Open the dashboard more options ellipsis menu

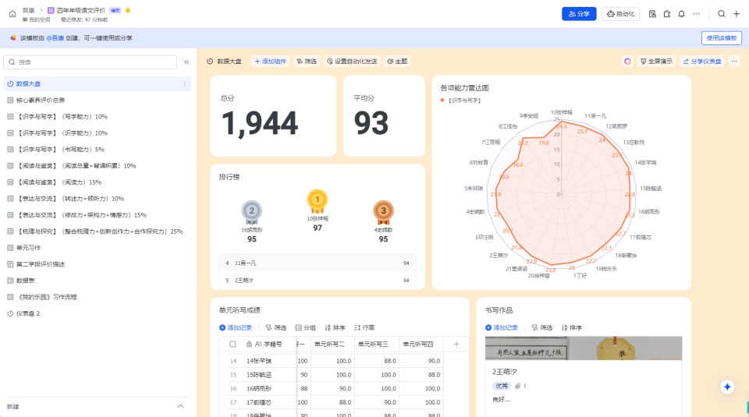point(733,61)
